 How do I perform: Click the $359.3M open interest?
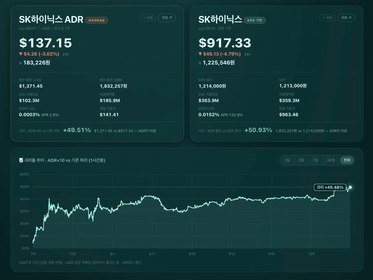(289, 100)
